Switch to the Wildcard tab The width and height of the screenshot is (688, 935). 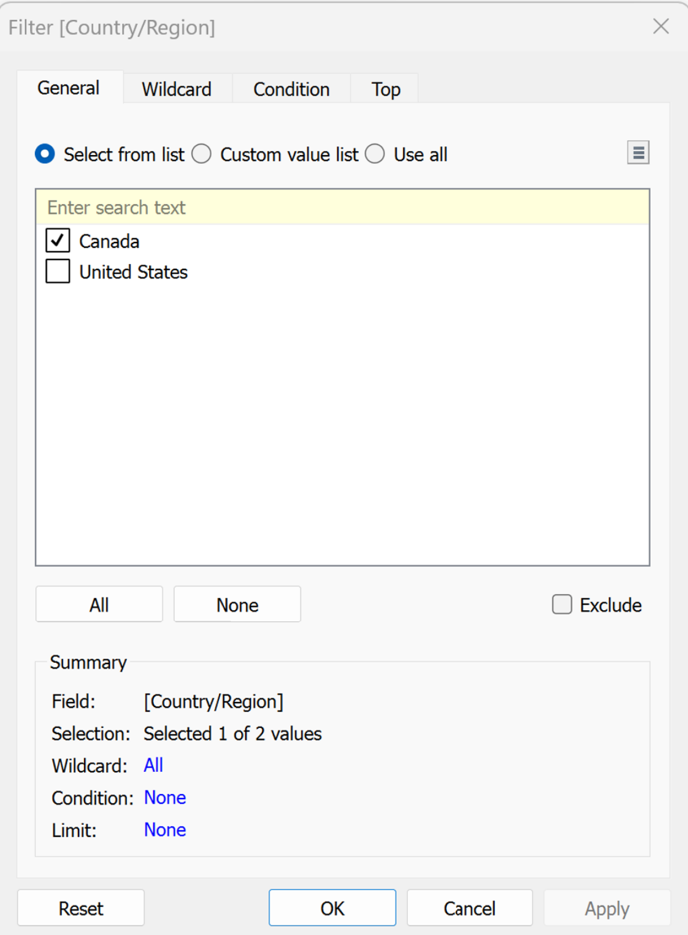(177, 89)
